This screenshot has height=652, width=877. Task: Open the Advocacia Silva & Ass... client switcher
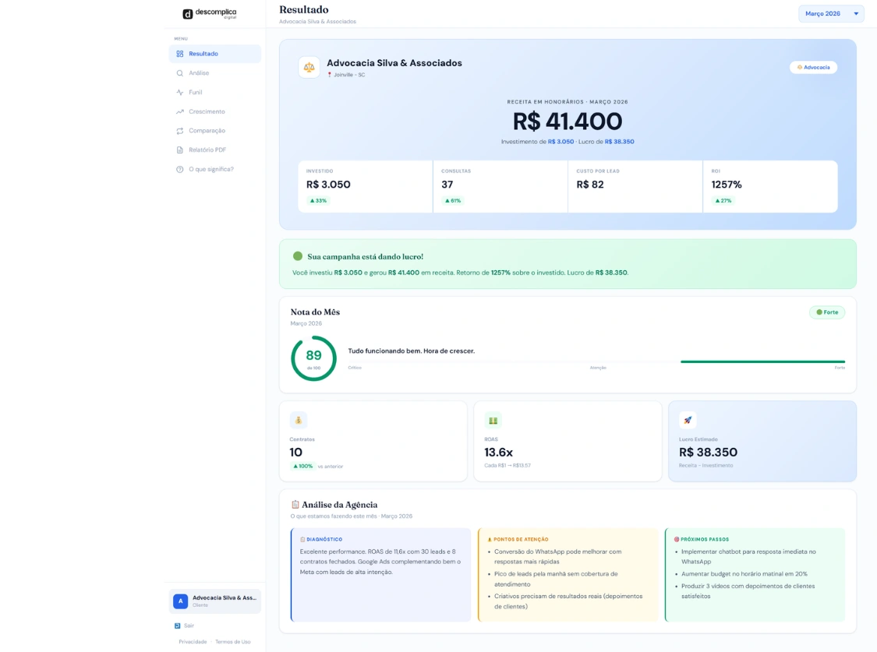215,600
